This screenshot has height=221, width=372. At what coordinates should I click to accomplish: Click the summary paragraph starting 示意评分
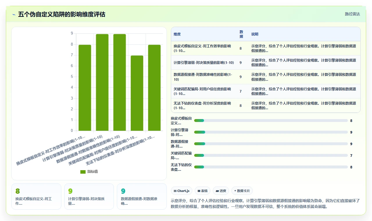265,204
